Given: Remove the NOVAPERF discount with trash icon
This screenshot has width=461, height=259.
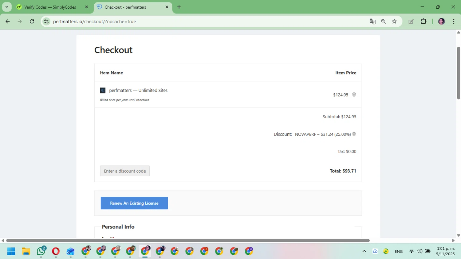Looking at the screenshot, I should click(x=354, y=134).
